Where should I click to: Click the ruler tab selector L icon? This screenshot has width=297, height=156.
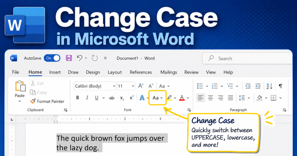[12, 119]
